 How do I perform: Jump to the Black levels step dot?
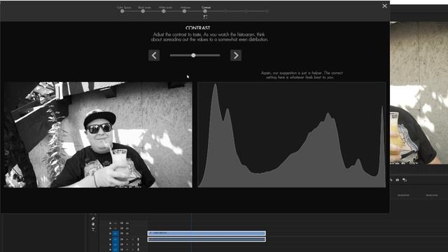click(143, 11)
